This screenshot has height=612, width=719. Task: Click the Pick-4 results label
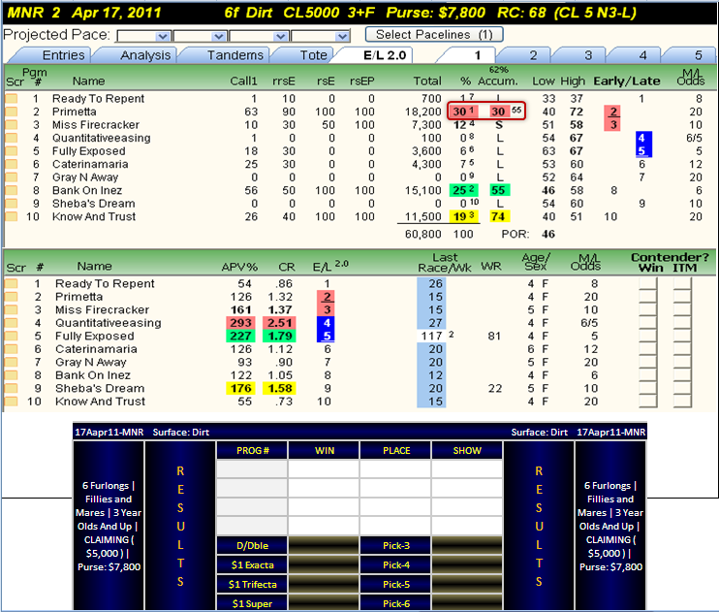pyautogui.click(x=395, y=564)
